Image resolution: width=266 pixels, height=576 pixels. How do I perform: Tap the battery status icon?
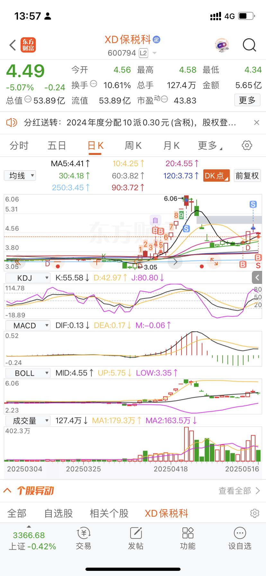[x=247, y=16]
